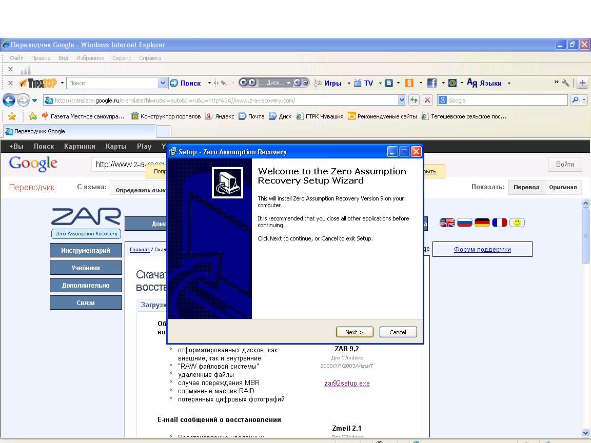
Task: Click Дополнительно sidebar button
Action: tap(86, 285)
